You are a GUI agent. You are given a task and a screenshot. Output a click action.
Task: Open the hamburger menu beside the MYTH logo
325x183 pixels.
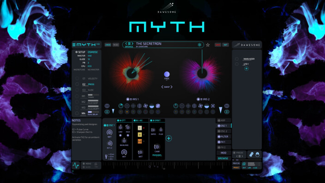tap(74, 45)
